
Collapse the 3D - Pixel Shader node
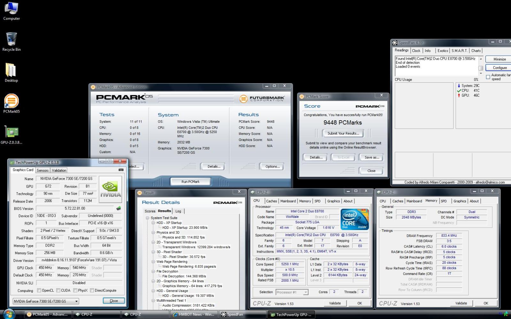coord(153,252)
